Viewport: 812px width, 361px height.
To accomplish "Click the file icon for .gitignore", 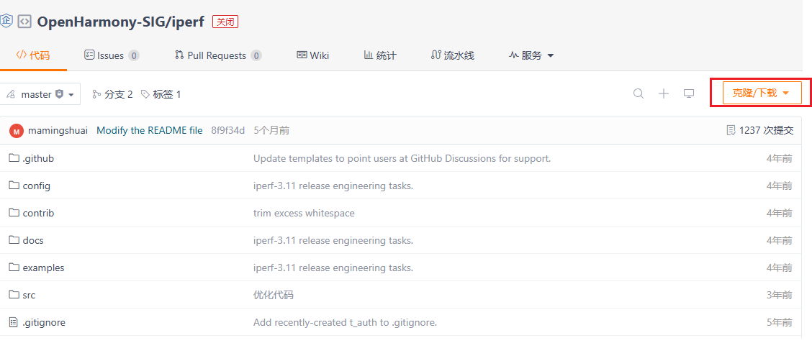I will pyautogui.click(x=14, y=323).
